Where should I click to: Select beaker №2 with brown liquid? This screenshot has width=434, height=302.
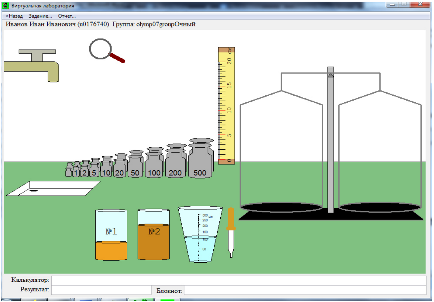pos(153,235)
